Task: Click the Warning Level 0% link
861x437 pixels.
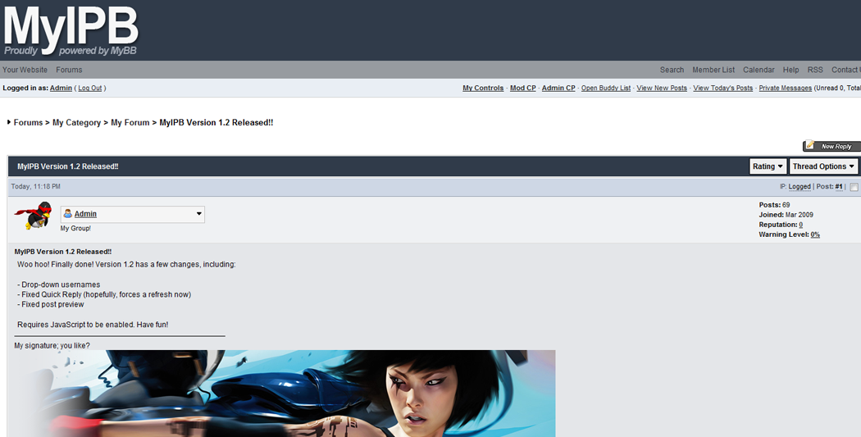Action: pos(815,234)
